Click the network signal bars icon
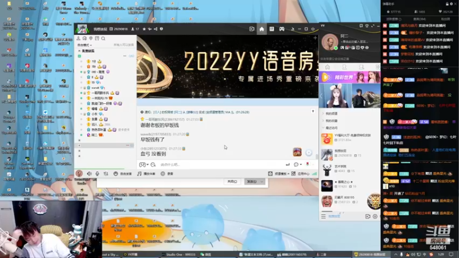The image size is (459, 258). (x=314, y=174)
